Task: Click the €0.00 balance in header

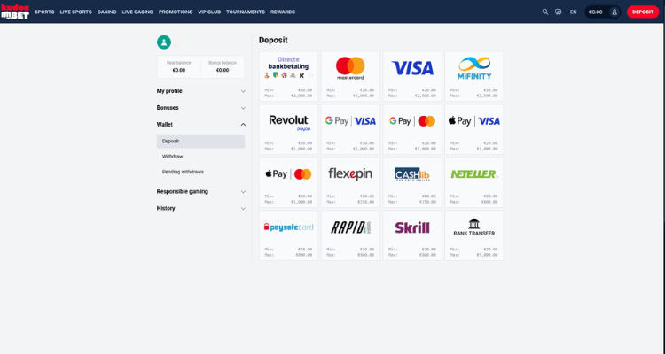Action: pos(596,12)
